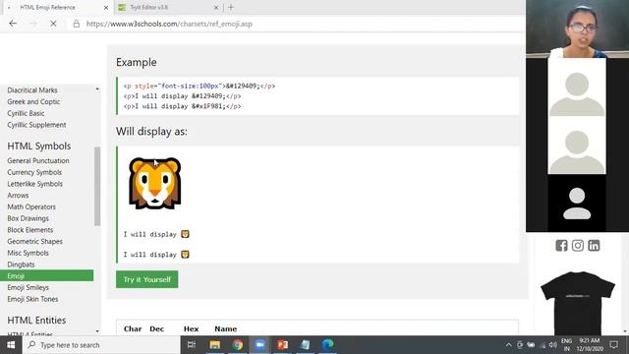Close the HTML Emoji Reference tab
Screen dimensions: 629x354
point(106,7)
